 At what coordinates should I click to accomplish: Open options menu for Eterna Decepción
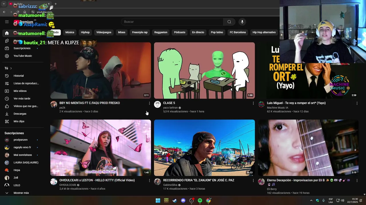pos(357,181)
